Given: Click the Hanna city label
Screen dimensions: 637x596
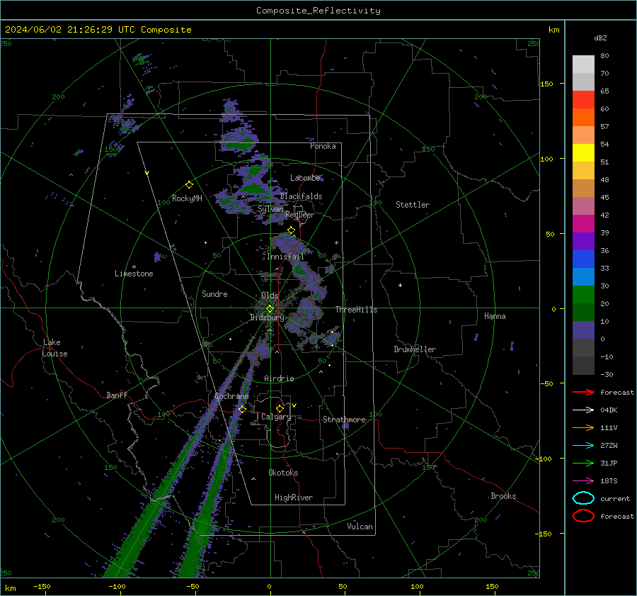Looking at the screenshot, I should coord(495,316).
